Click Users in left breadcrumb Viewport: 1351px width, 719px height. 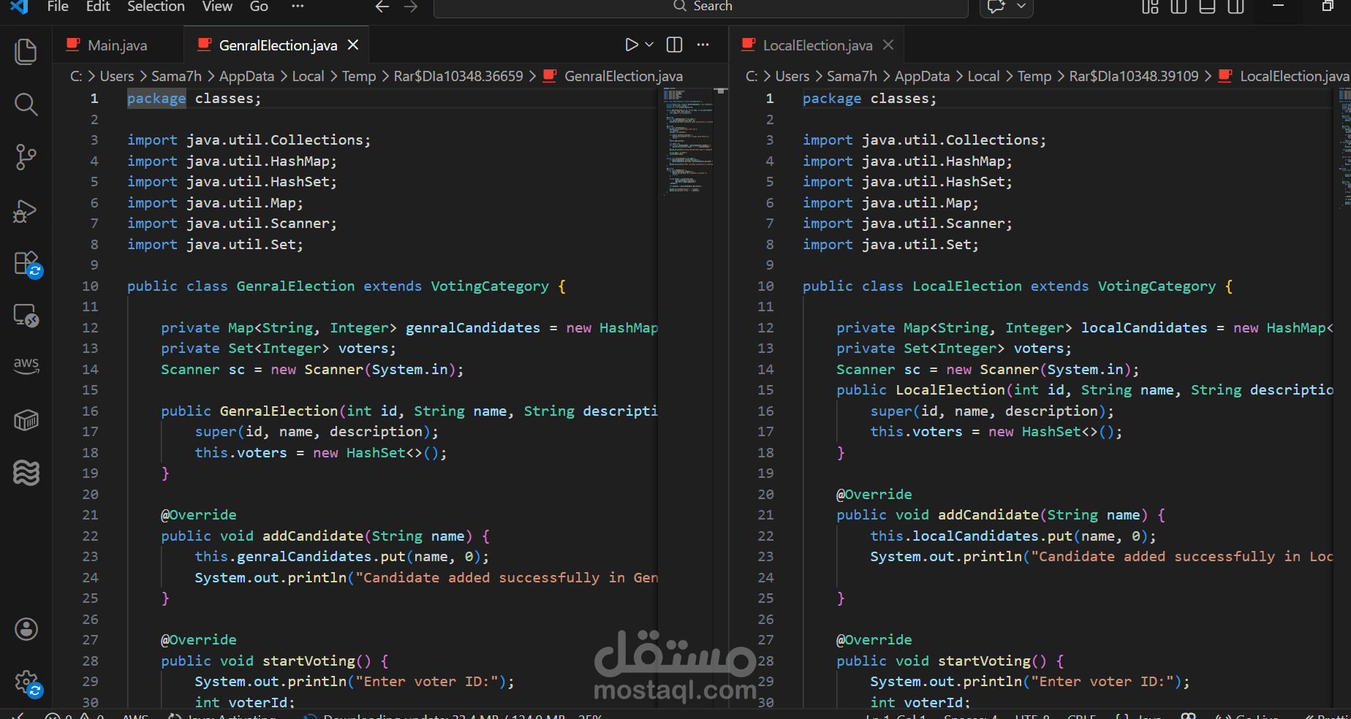point(117,76)
